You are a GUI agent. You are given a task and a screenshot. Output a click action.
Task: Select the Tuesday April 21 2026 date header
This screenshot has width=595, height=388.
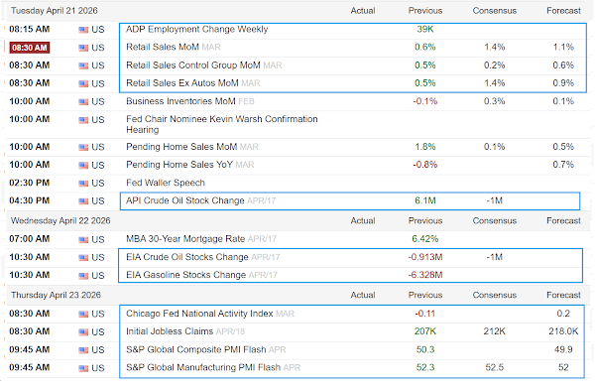coord(55,11)
